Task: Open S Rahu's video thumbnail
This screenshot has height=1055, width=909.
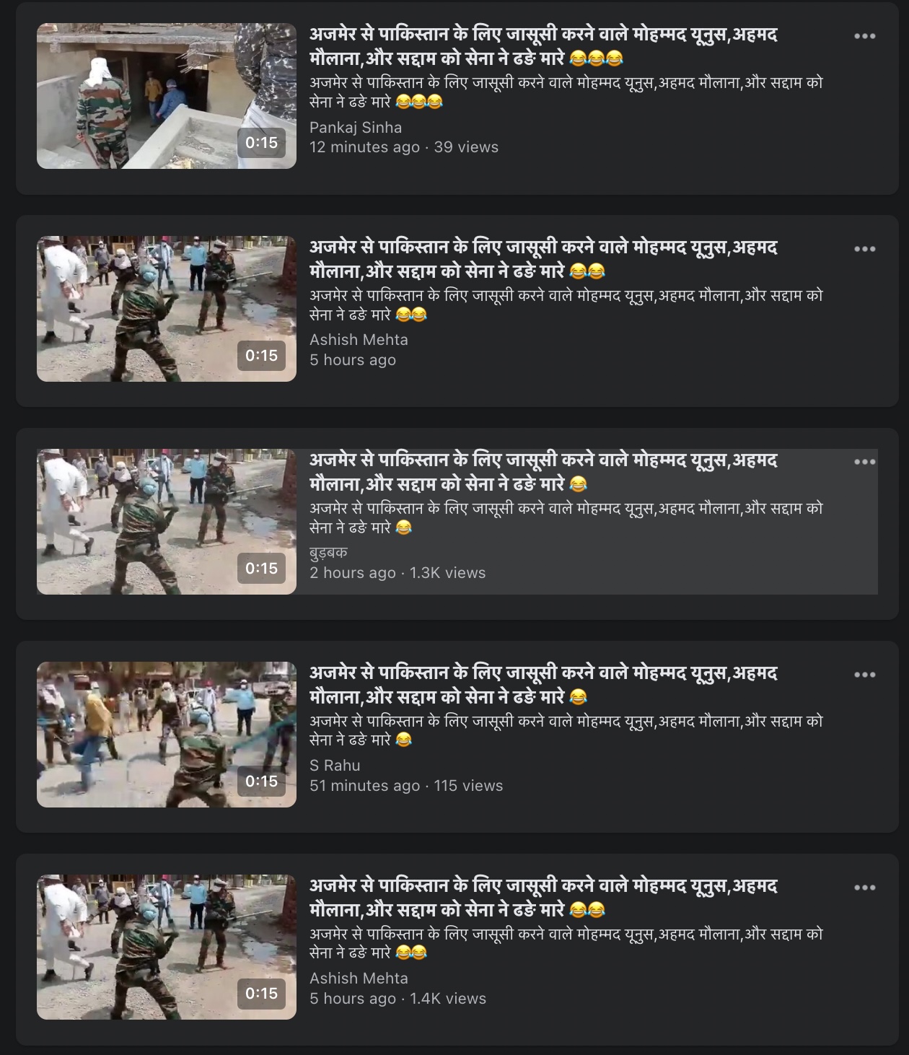Action: (x=167, y=735)
